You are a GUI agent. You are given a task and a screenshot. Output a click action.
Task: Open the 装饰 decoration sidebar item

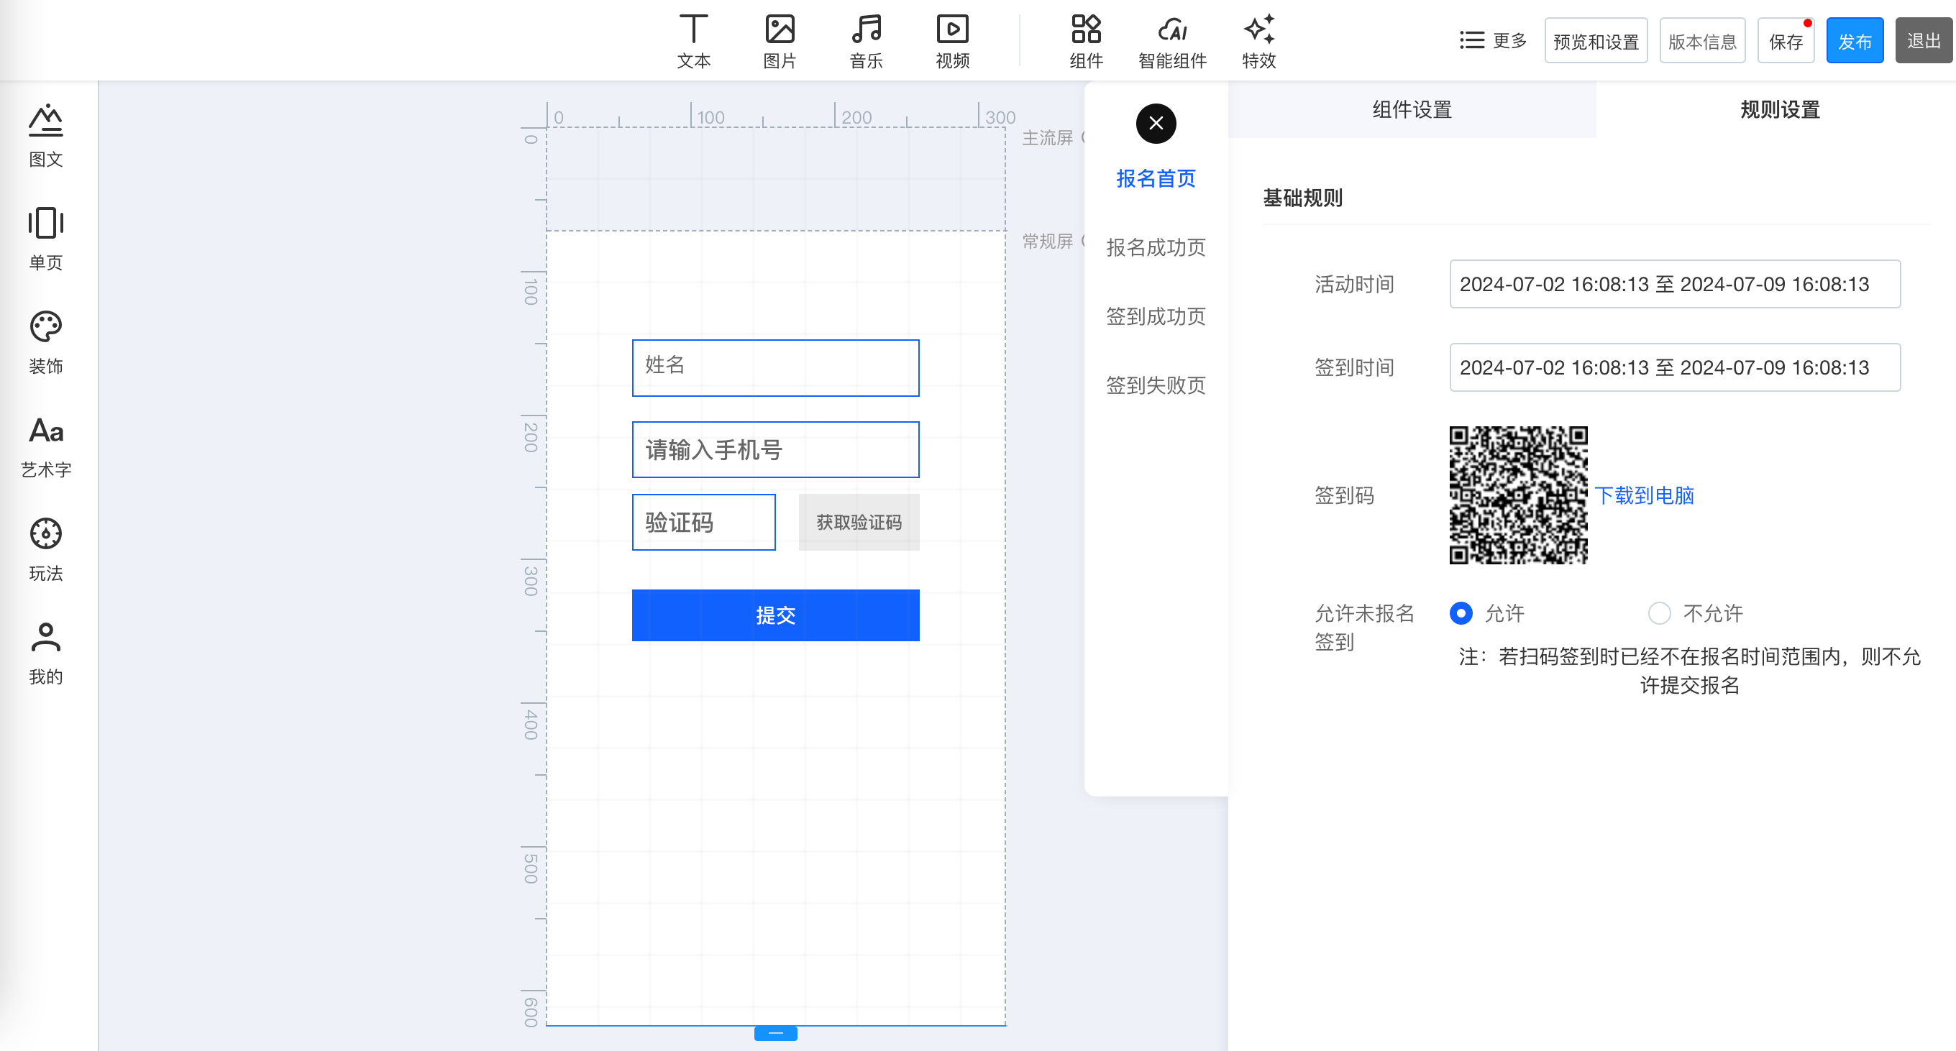[45, 341]
